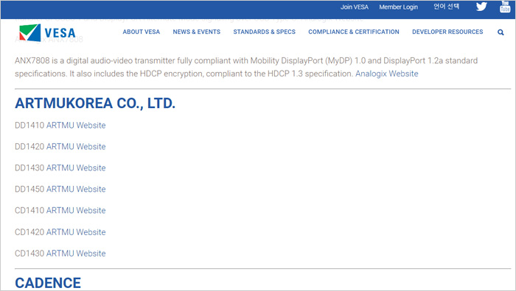Open ARTMU Website link for CD1430
The image size is (516, 291).
76,254
